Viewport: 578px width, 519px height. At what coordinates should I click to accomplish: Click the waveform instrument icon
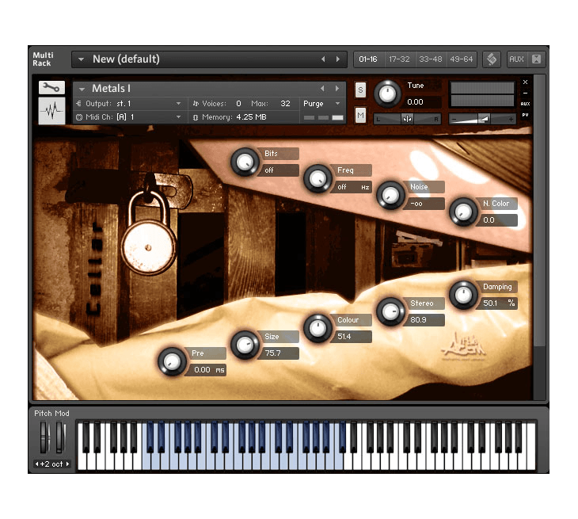(51, 111)
